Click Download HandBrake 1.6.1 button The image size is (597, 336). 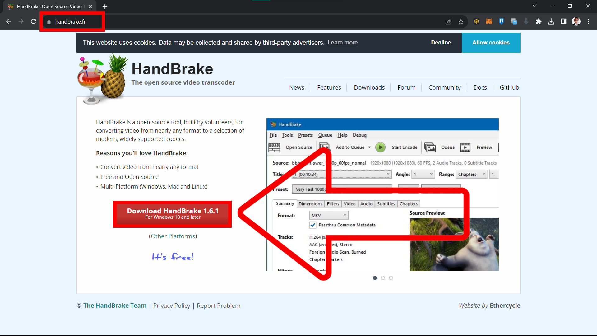click(x=172, y=213)
